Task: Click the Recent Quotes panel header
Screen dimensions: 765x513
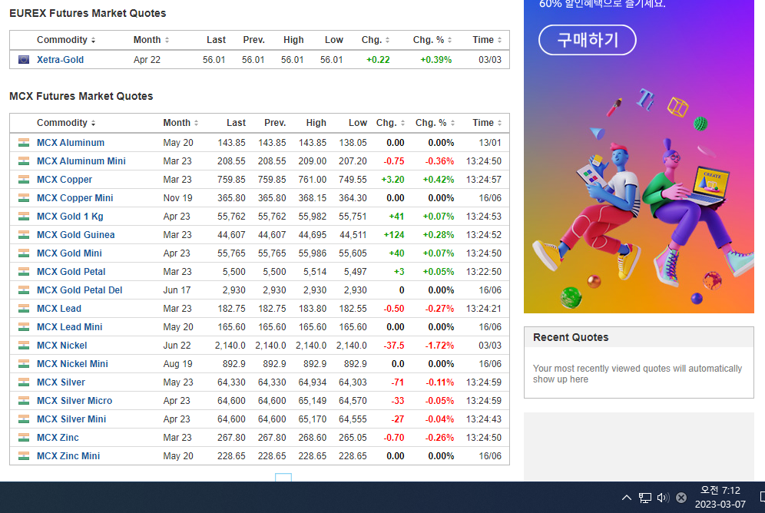Action: pos(639,337)
